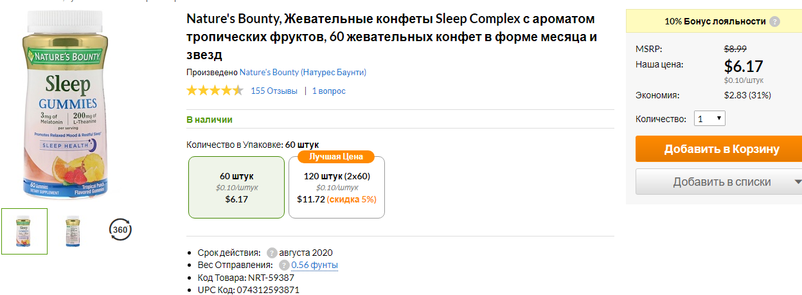Screen dimensions: 802x295
Task: Open the 155 Отзывы reviews link
Action: point(274,91)
